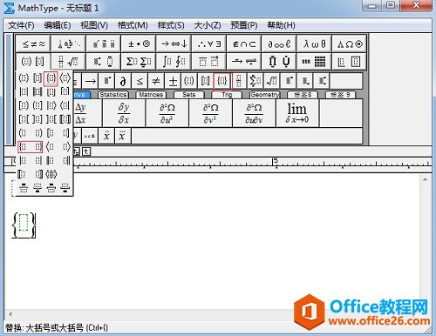
Task: Open the labeled arrow templates palette
Action: coord(244,61)
